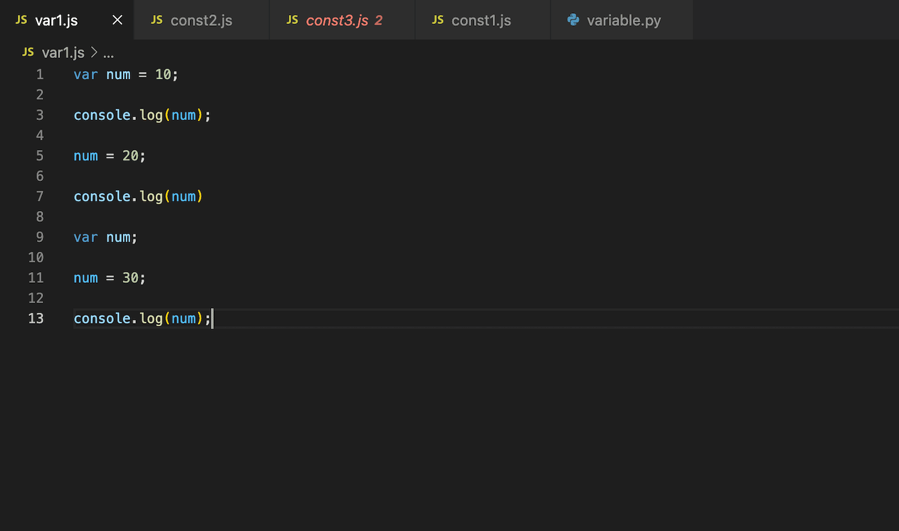Switch to the const1.js tab
This screenshot has width=899, height=531.
[x=481, y=20]
